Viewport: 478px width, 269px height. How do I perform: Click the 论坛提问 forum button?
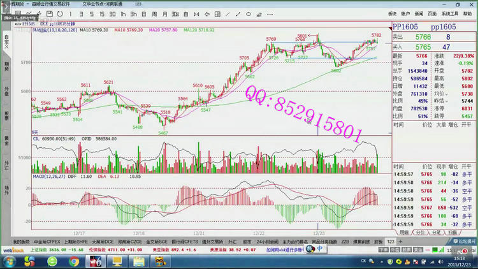click(x=461, y=242)
